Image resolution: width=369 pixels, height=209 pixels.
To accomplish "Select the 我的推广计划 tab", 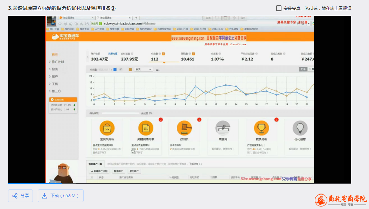I will point(95,164).
